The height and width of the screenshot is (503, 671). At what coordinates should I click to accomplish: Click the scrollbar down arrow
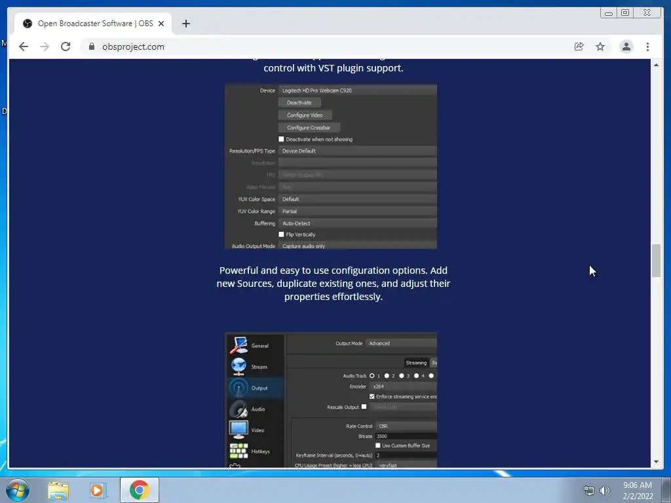[x=656, y=462]
